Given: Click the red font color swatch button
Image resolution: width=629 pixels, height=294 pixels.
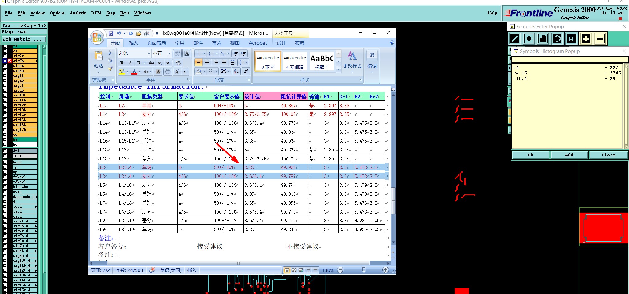Looking at the screenshot, I should pos(134,72).
